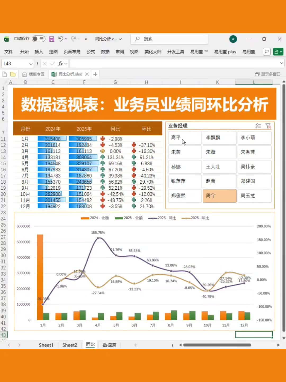286x382 pixels.
Task: Add a new sheet with the plus button
Action: coord(136,345)
